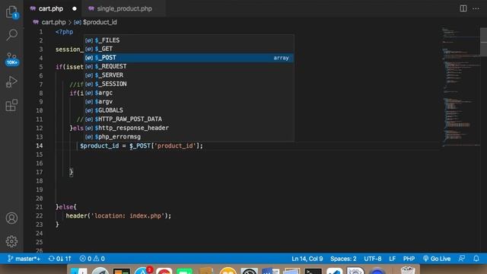Image resolution: width=487 pixels, height=274 pixels.
Task: Switch to the cart.php tab
Action: coord(51,8)
